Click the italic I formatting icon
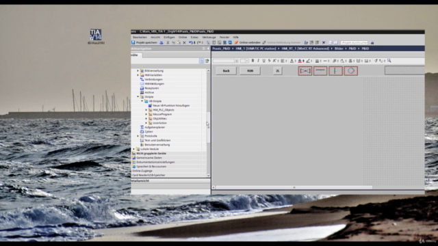 tap(258, 61)
